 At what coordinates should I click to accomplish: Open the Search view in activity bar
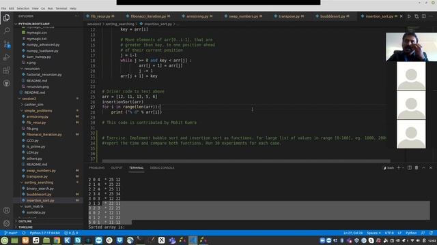[6, 31]
